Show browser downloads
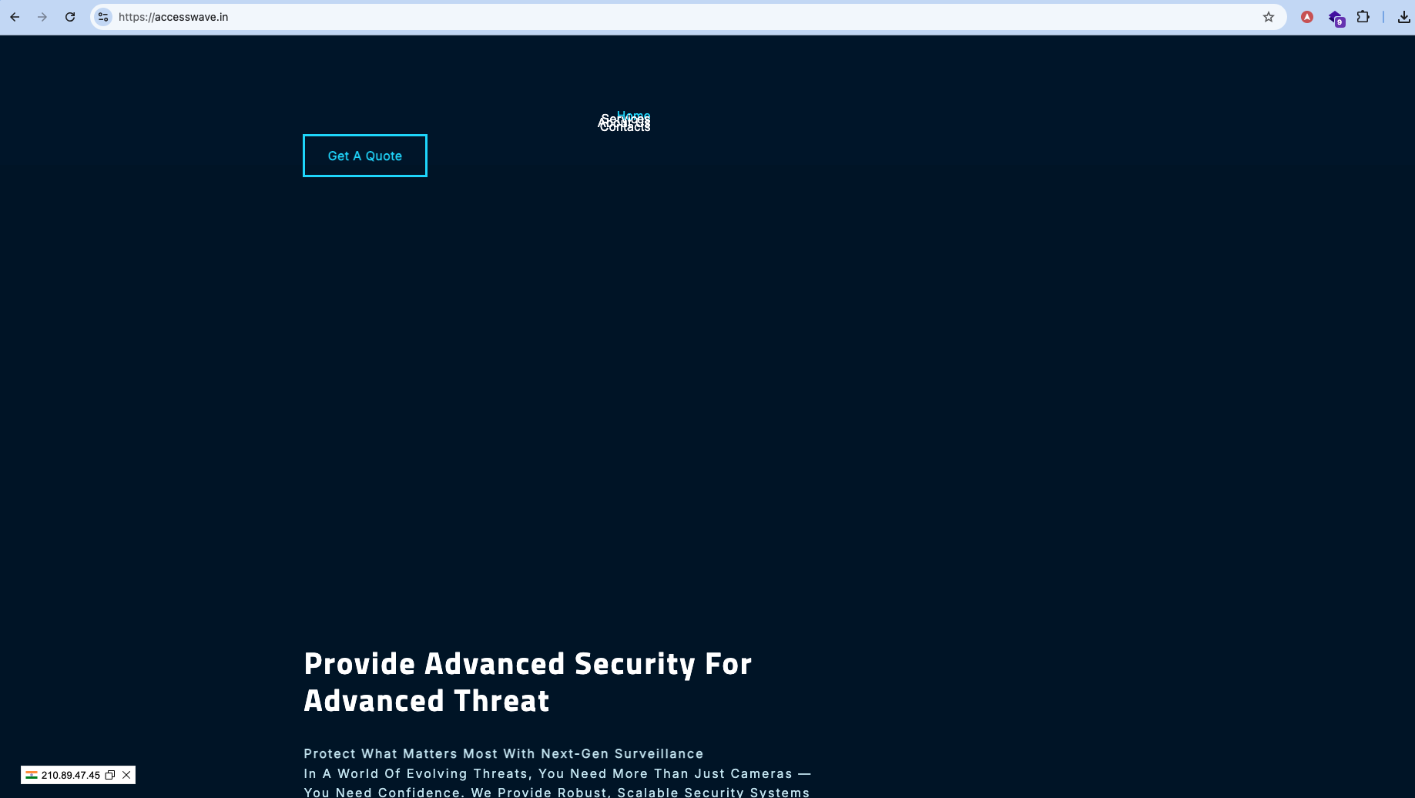This screenshot has height=798, width=1415. (x=1403, y=17)
